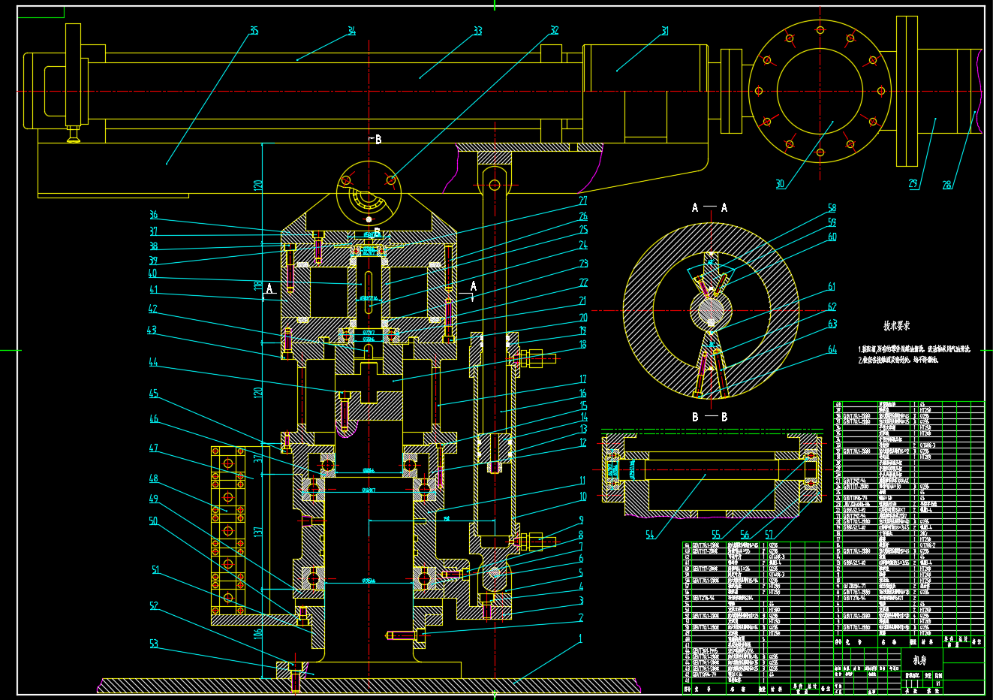Select part number 64 callout

(832, 349)
